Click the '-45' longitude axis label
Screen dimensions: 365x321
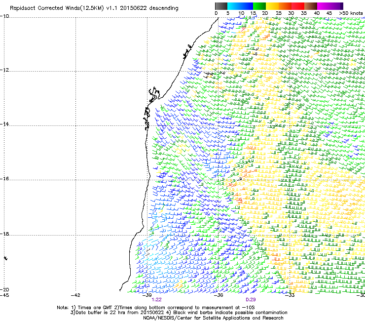tap(4, 295)
